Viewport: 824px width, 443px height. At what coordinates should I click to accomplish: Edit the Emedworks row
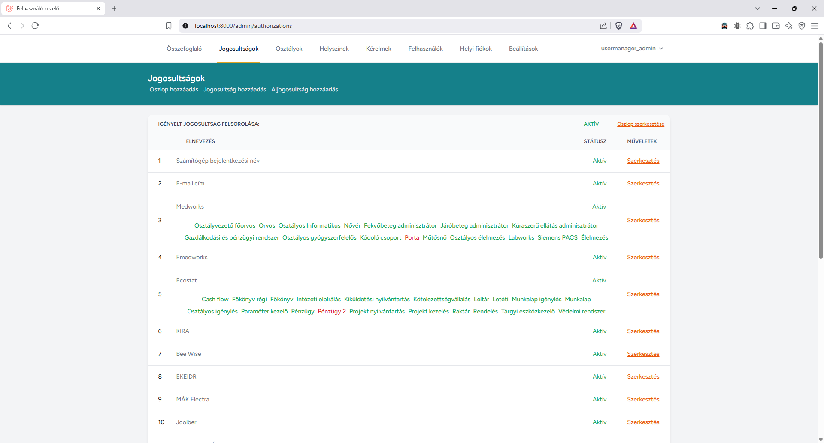[643, 257]
